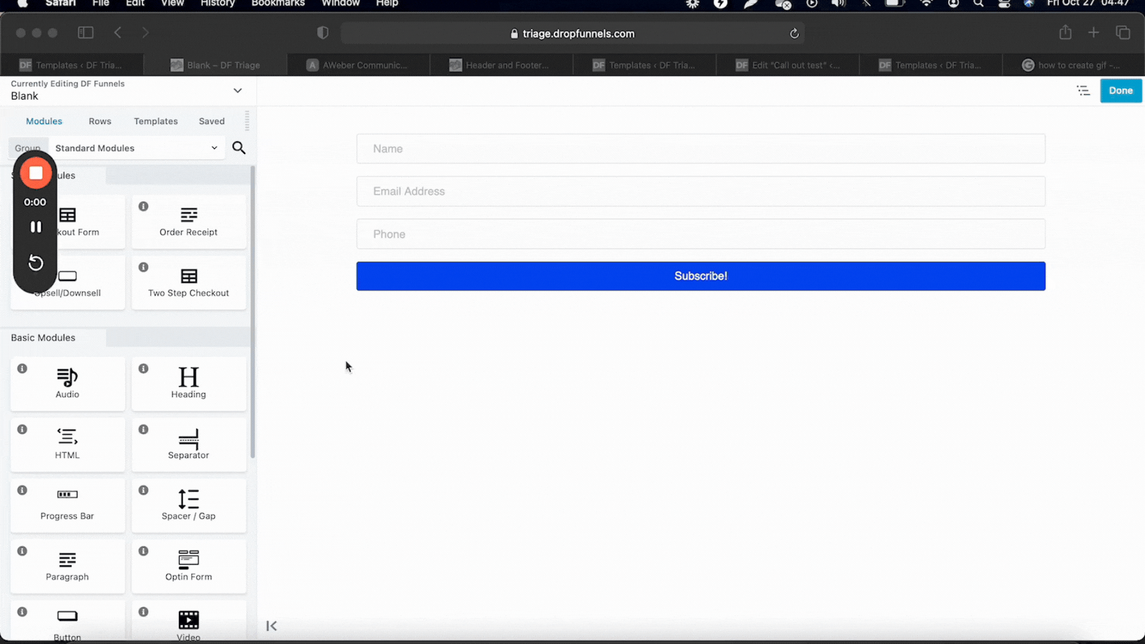Click the stop recording button

(35, 173)
